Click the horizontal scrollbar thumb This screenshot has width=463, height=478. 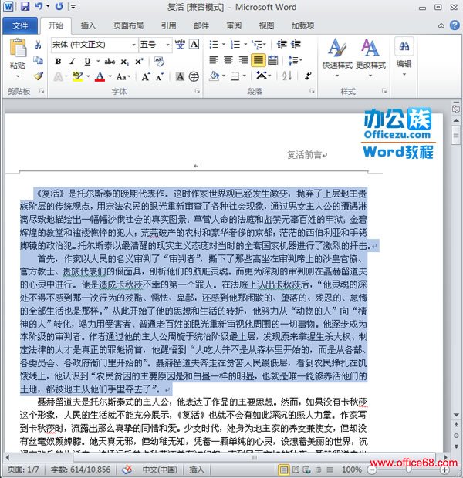click(x=254, y=457)
